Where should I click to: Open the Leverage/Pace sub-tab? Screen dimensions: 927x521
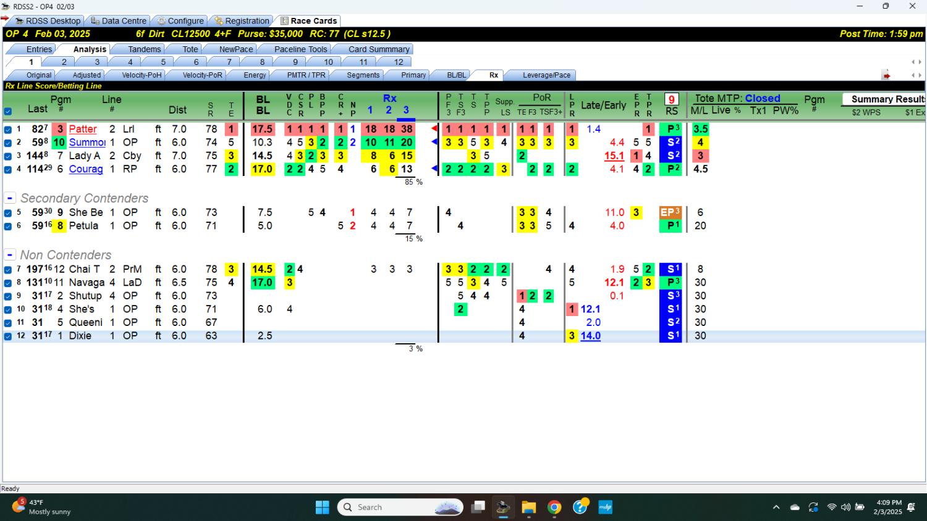tap(546, 75)
